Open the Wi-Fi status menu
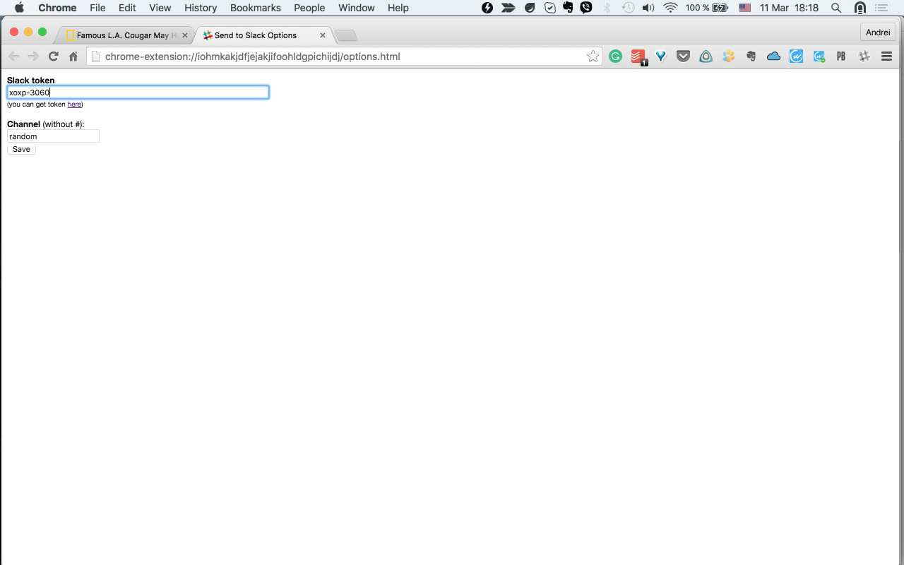The height and width of the screenshot is (565, 904). tap(669, 8)
